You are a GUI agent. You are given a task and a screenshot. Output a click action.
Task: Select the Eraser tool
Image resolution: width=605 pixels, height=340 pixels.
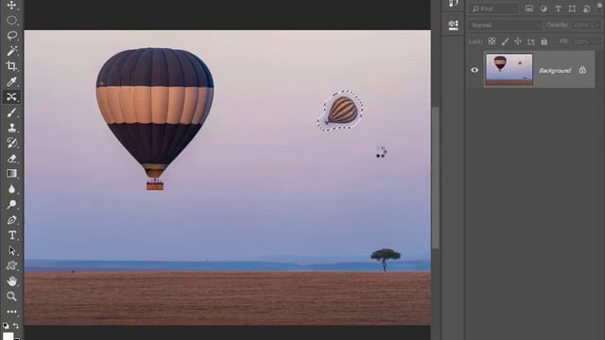pos(11,159)
